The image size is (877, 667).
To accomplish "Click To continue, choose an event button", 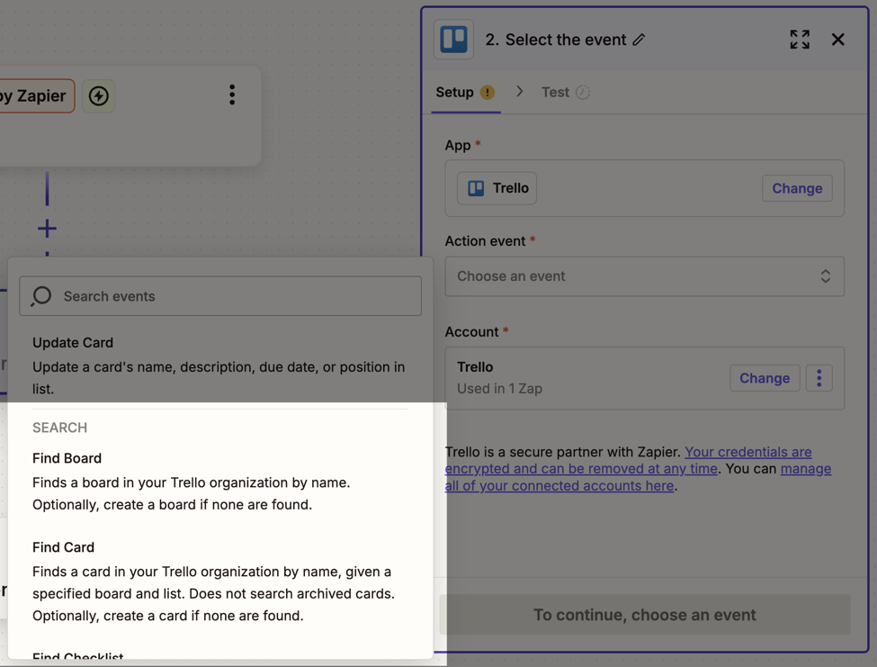I will [645, 615].
